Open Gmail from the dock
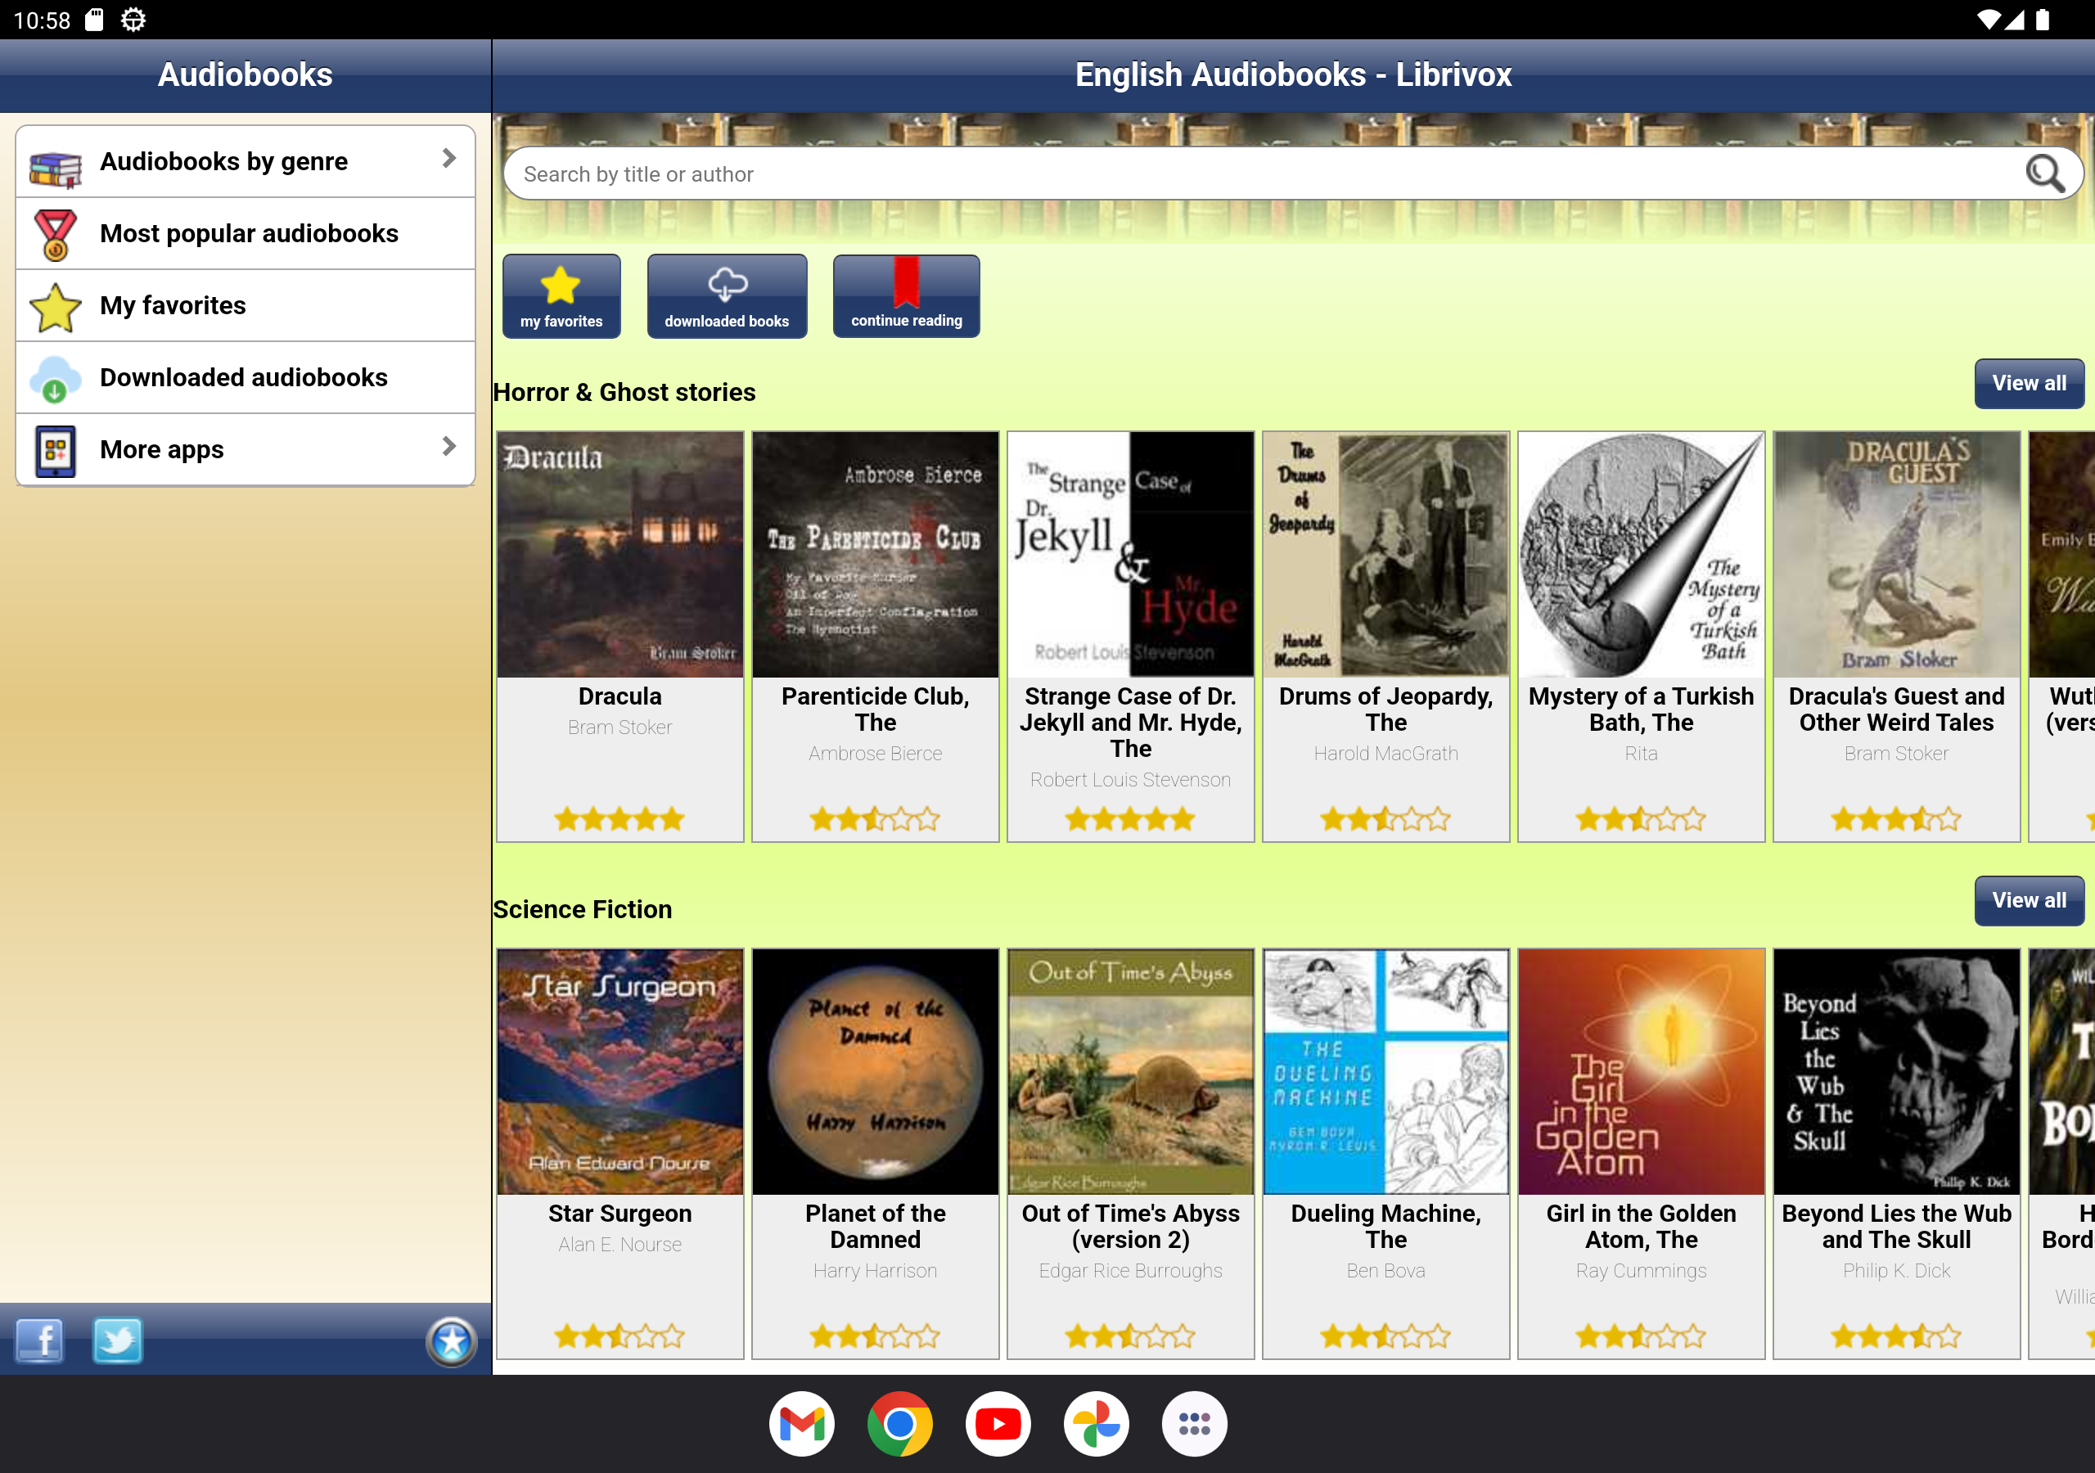The width and height of the screenshot is (2095, 1473). [801, 1423]
